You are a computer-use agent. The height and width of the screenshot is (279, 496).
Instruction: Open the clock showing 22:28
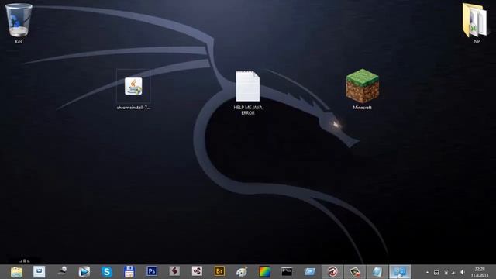pyautogui.click(x=480, y=272)
